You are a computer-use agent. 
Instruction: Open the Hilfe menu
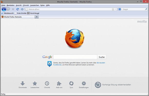[48, 5]
